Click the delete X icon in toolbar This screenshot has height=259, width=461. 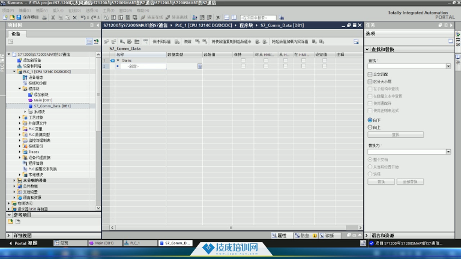pyautogui.click(x=74, y=17)
